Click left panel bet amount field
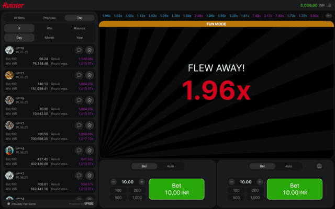The width and height of the screenshot is (335, 209). 128,182
